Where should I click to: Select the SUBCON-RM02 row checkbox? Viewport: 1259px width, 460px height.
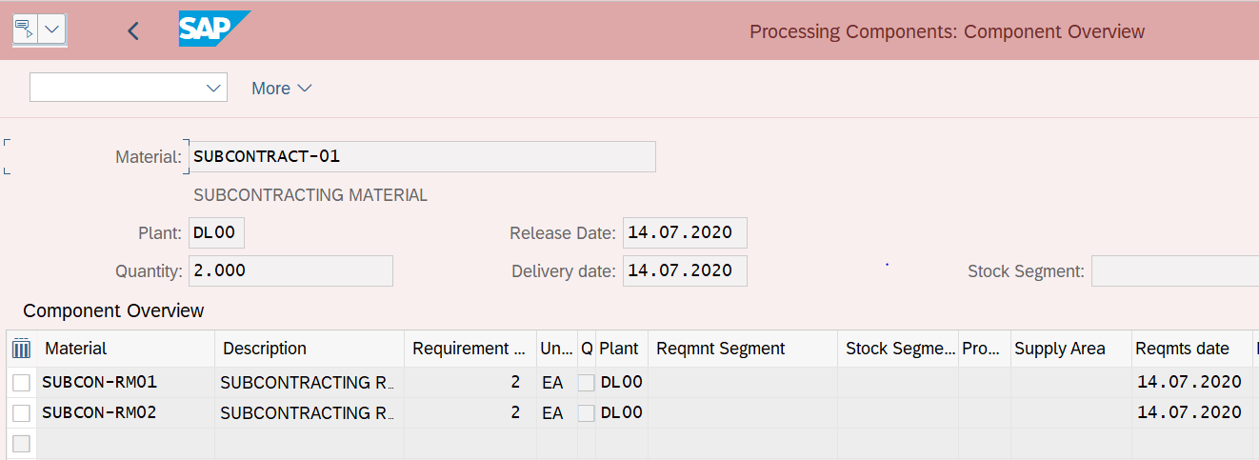21,413
